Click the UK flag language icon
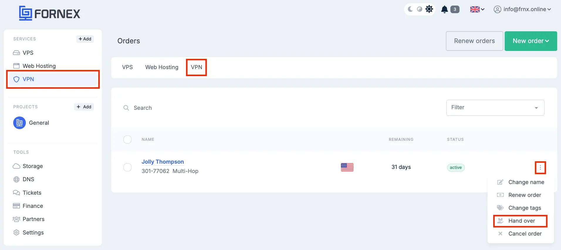The height and width of the screenshot is (250, 561). click(x=475, y=9)
